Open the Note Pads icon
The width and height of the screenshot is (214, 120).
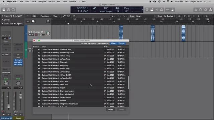coord(201,10)
